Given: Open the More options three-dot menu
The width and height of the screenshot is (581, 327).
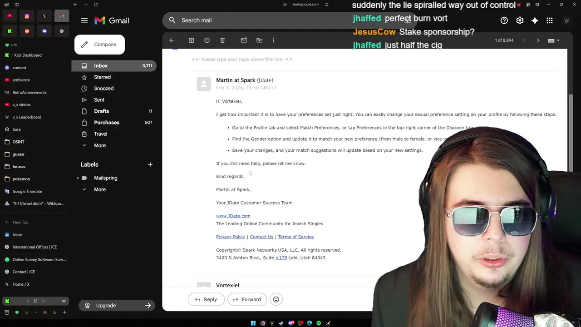Looking at the screenshot, I should pos(273,40).
